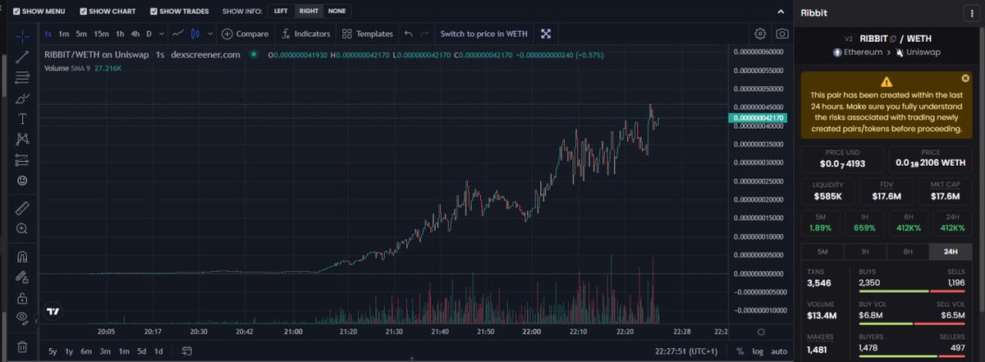Undo the last chart action
Viewport: 985px width, 362px height.
(408, 34)
